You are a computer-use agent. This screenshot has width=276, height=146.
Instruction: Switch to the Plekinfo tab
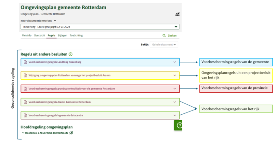point(26,35)
